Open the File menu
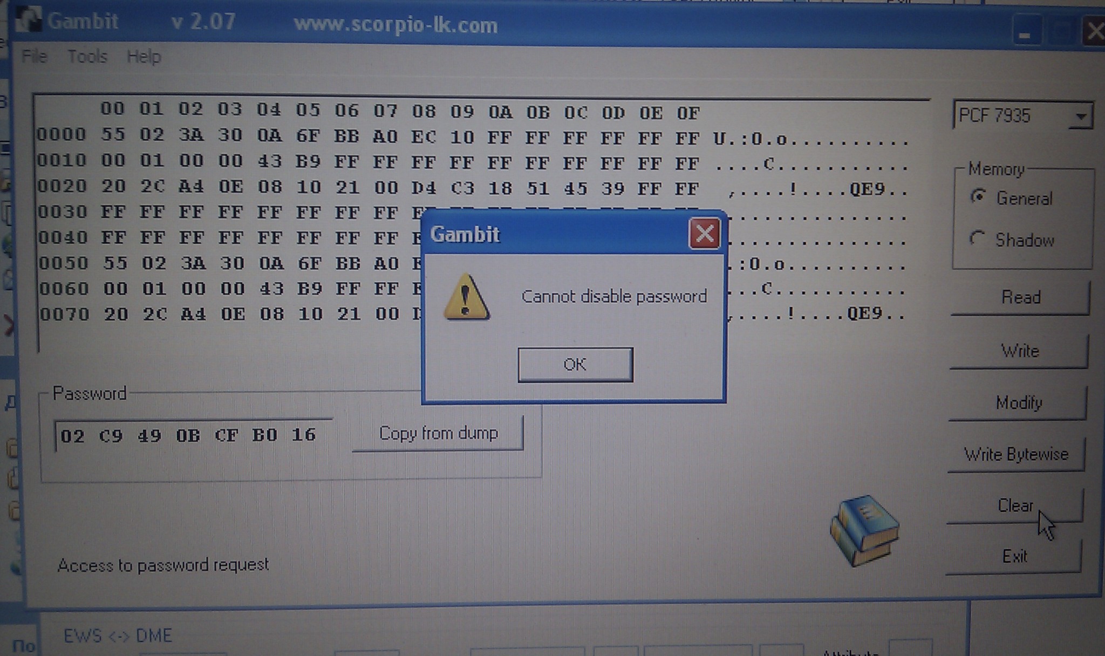 [35, 56]
